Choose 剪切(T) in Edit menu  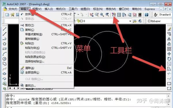click(46, 25)
